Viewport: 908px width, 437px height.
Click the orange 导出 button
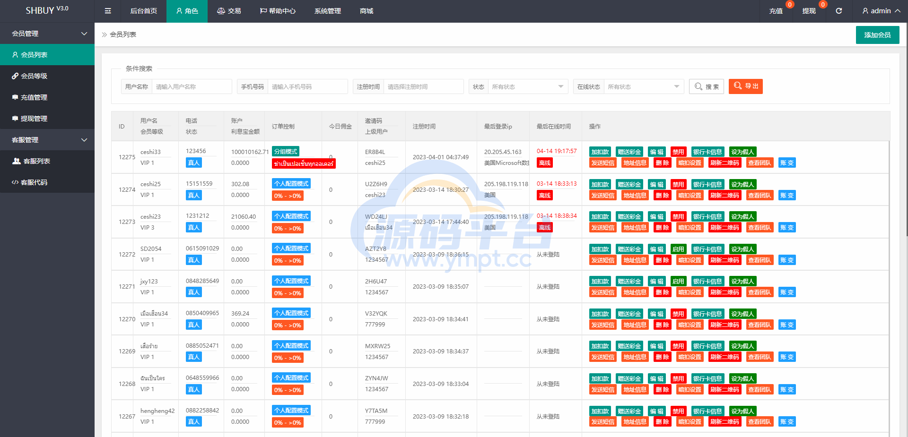tap(746, 86)
